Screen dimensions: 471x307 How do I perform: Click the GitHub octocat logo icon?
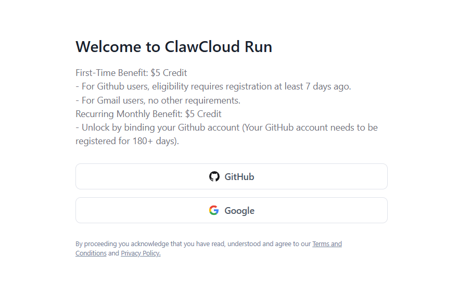coord(214,176)
